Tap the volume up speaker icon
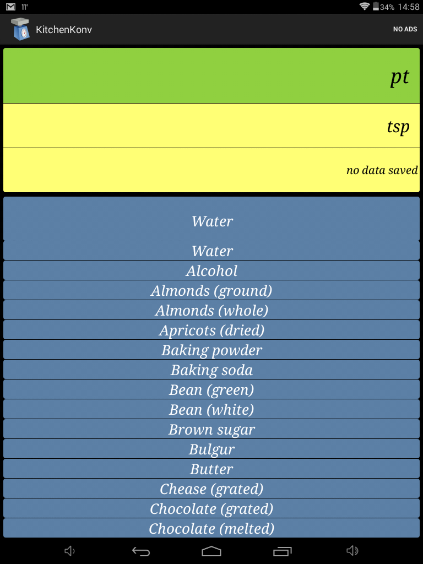 (x=352, y=551)
